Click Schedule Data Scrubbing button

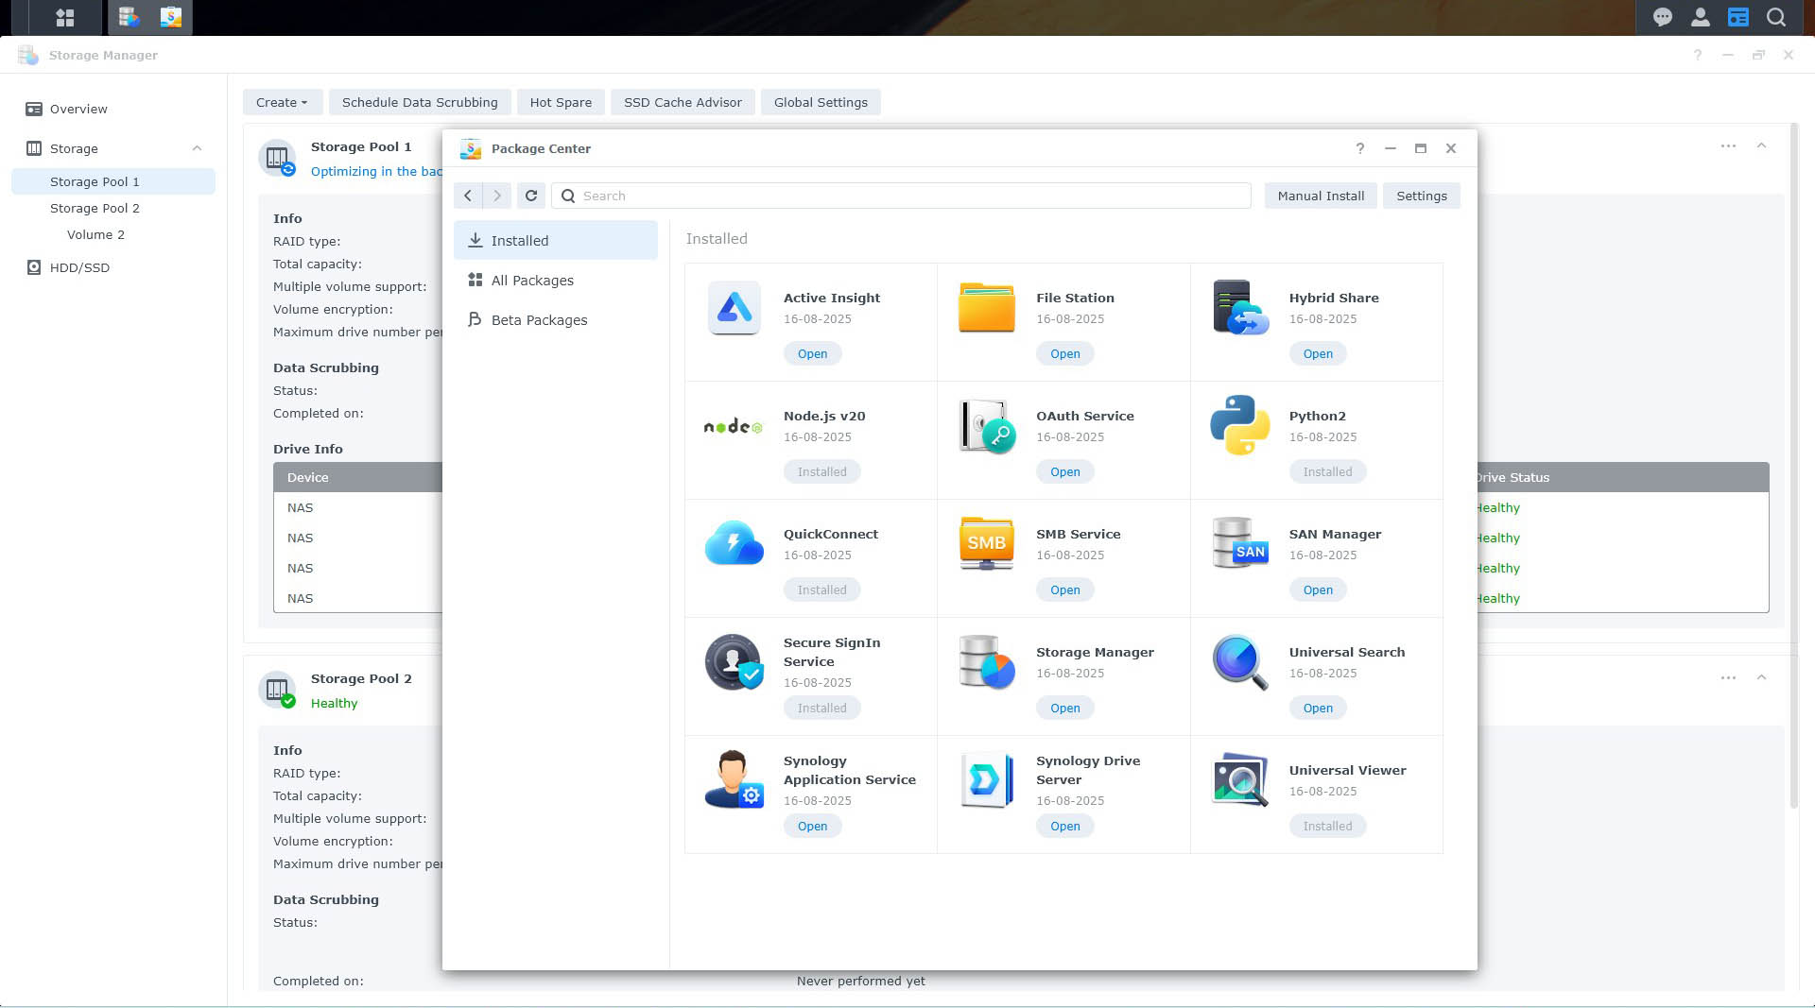(420, 102)
